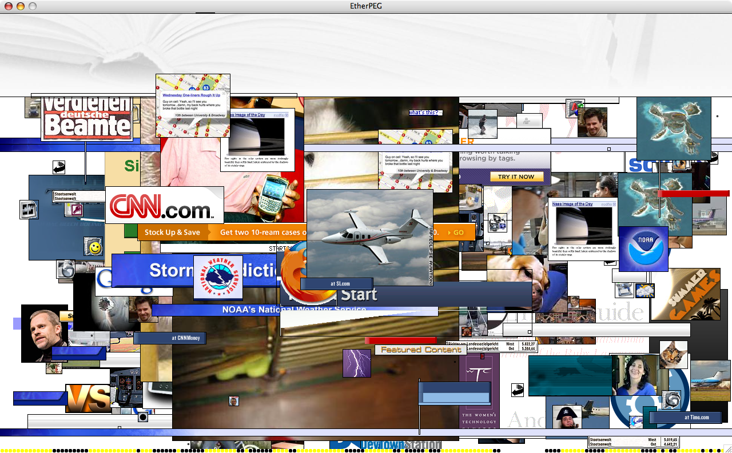The image size is (732, 453).
Task: Click the key icon with magenta background
Action: click(x=74, y=210)
